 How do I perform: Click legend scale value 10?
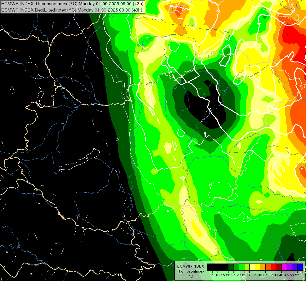pos(218,275)
